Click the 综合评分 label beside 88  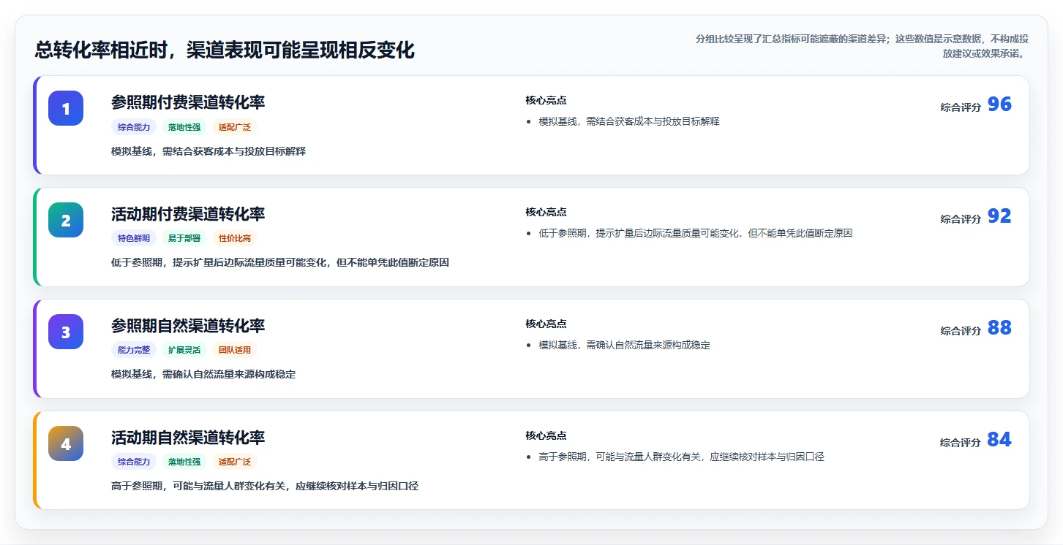961,331
